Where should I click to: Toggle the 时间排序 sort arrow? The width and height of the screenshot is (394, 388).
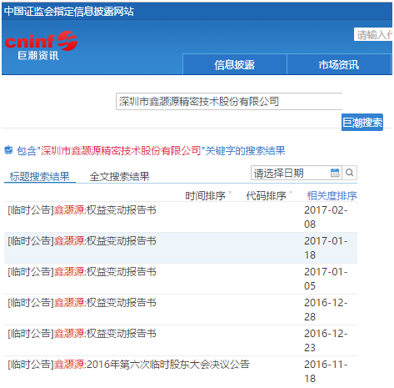point(230,193)
